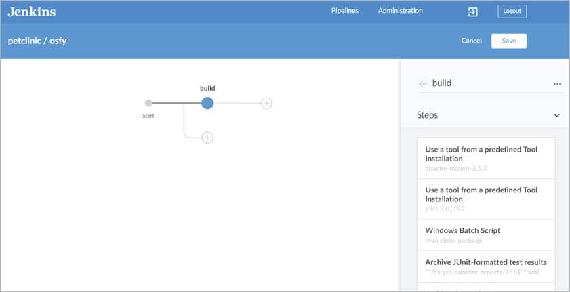Select the build stage node
This screenshot has width=570, height=292.
point(207,103)
